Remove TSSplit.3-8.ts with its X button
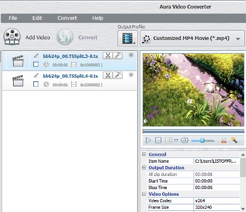This screenshot has width=246, height=212. pyautogui.click(x=131, y=55)
